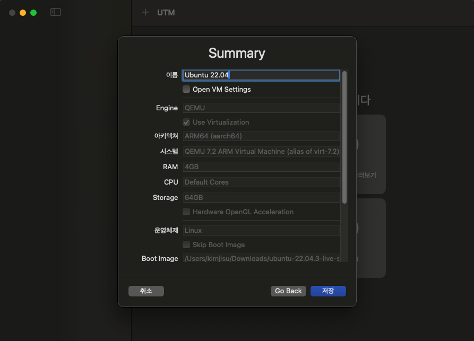The width and height of the screenshot is (474, 341).
Task: Enable the Open VM Settings checkbox
Action: (186, 89)
